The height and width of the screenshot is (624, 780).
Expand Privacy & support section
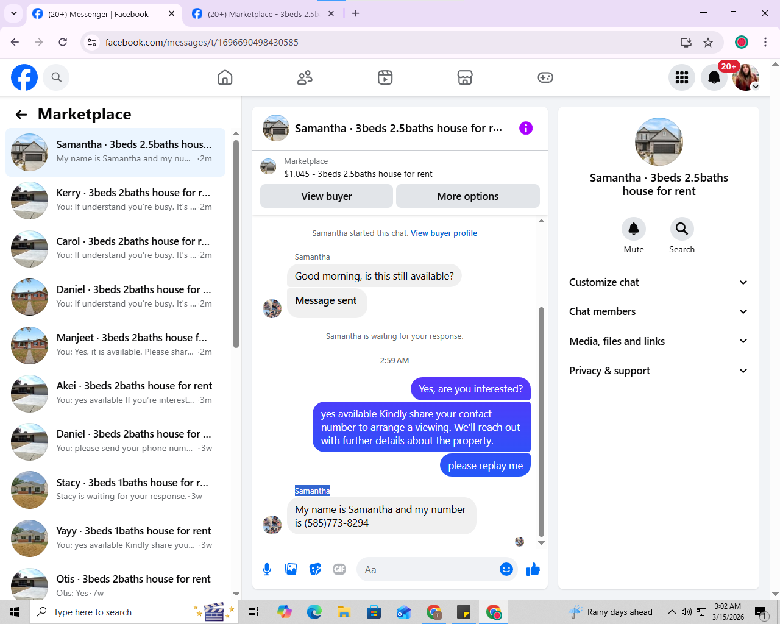click(x=659, y=370)
